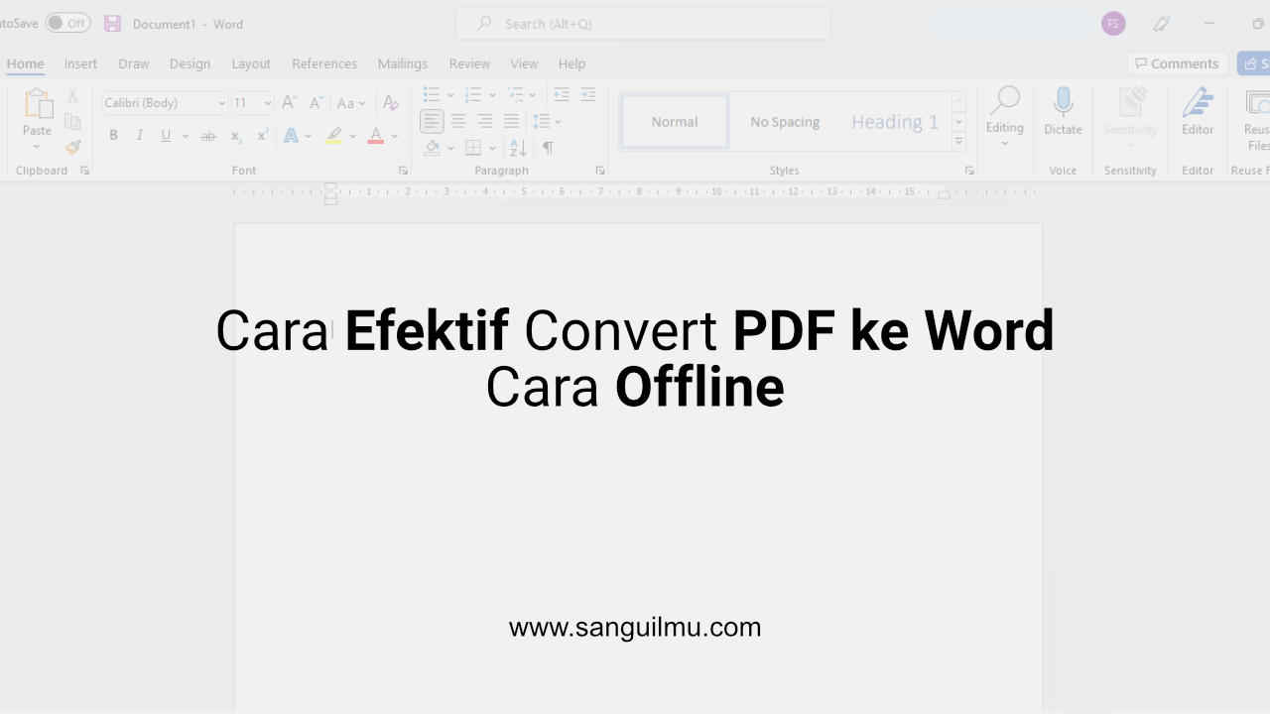1270x714 pixels.
Task: Click the Bullets list icon
Action: click(x=432, y=95)
